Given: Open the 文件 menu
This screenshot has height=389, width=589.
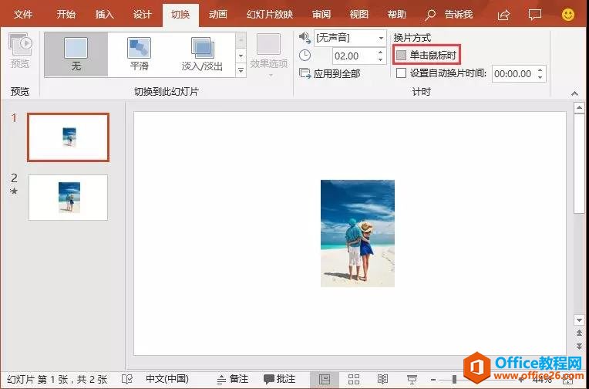Looking at the screenshot, I should pos(23,15).
